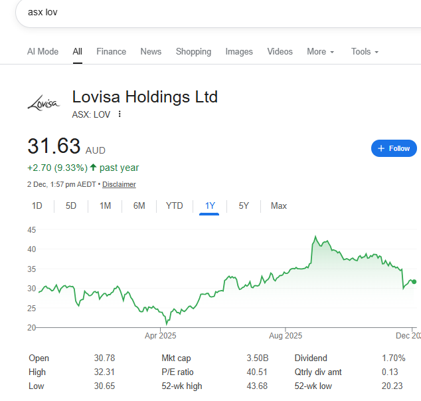The height and width of the screenshot is (401, 421).
Task: Click the green endpoint dot on chart
Action: click(x=414, y=282)
